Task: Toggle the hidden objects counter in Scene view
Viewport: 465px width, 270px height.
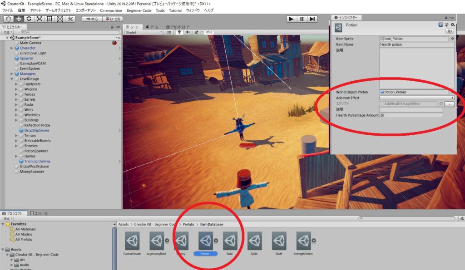Action: (209, 32)
